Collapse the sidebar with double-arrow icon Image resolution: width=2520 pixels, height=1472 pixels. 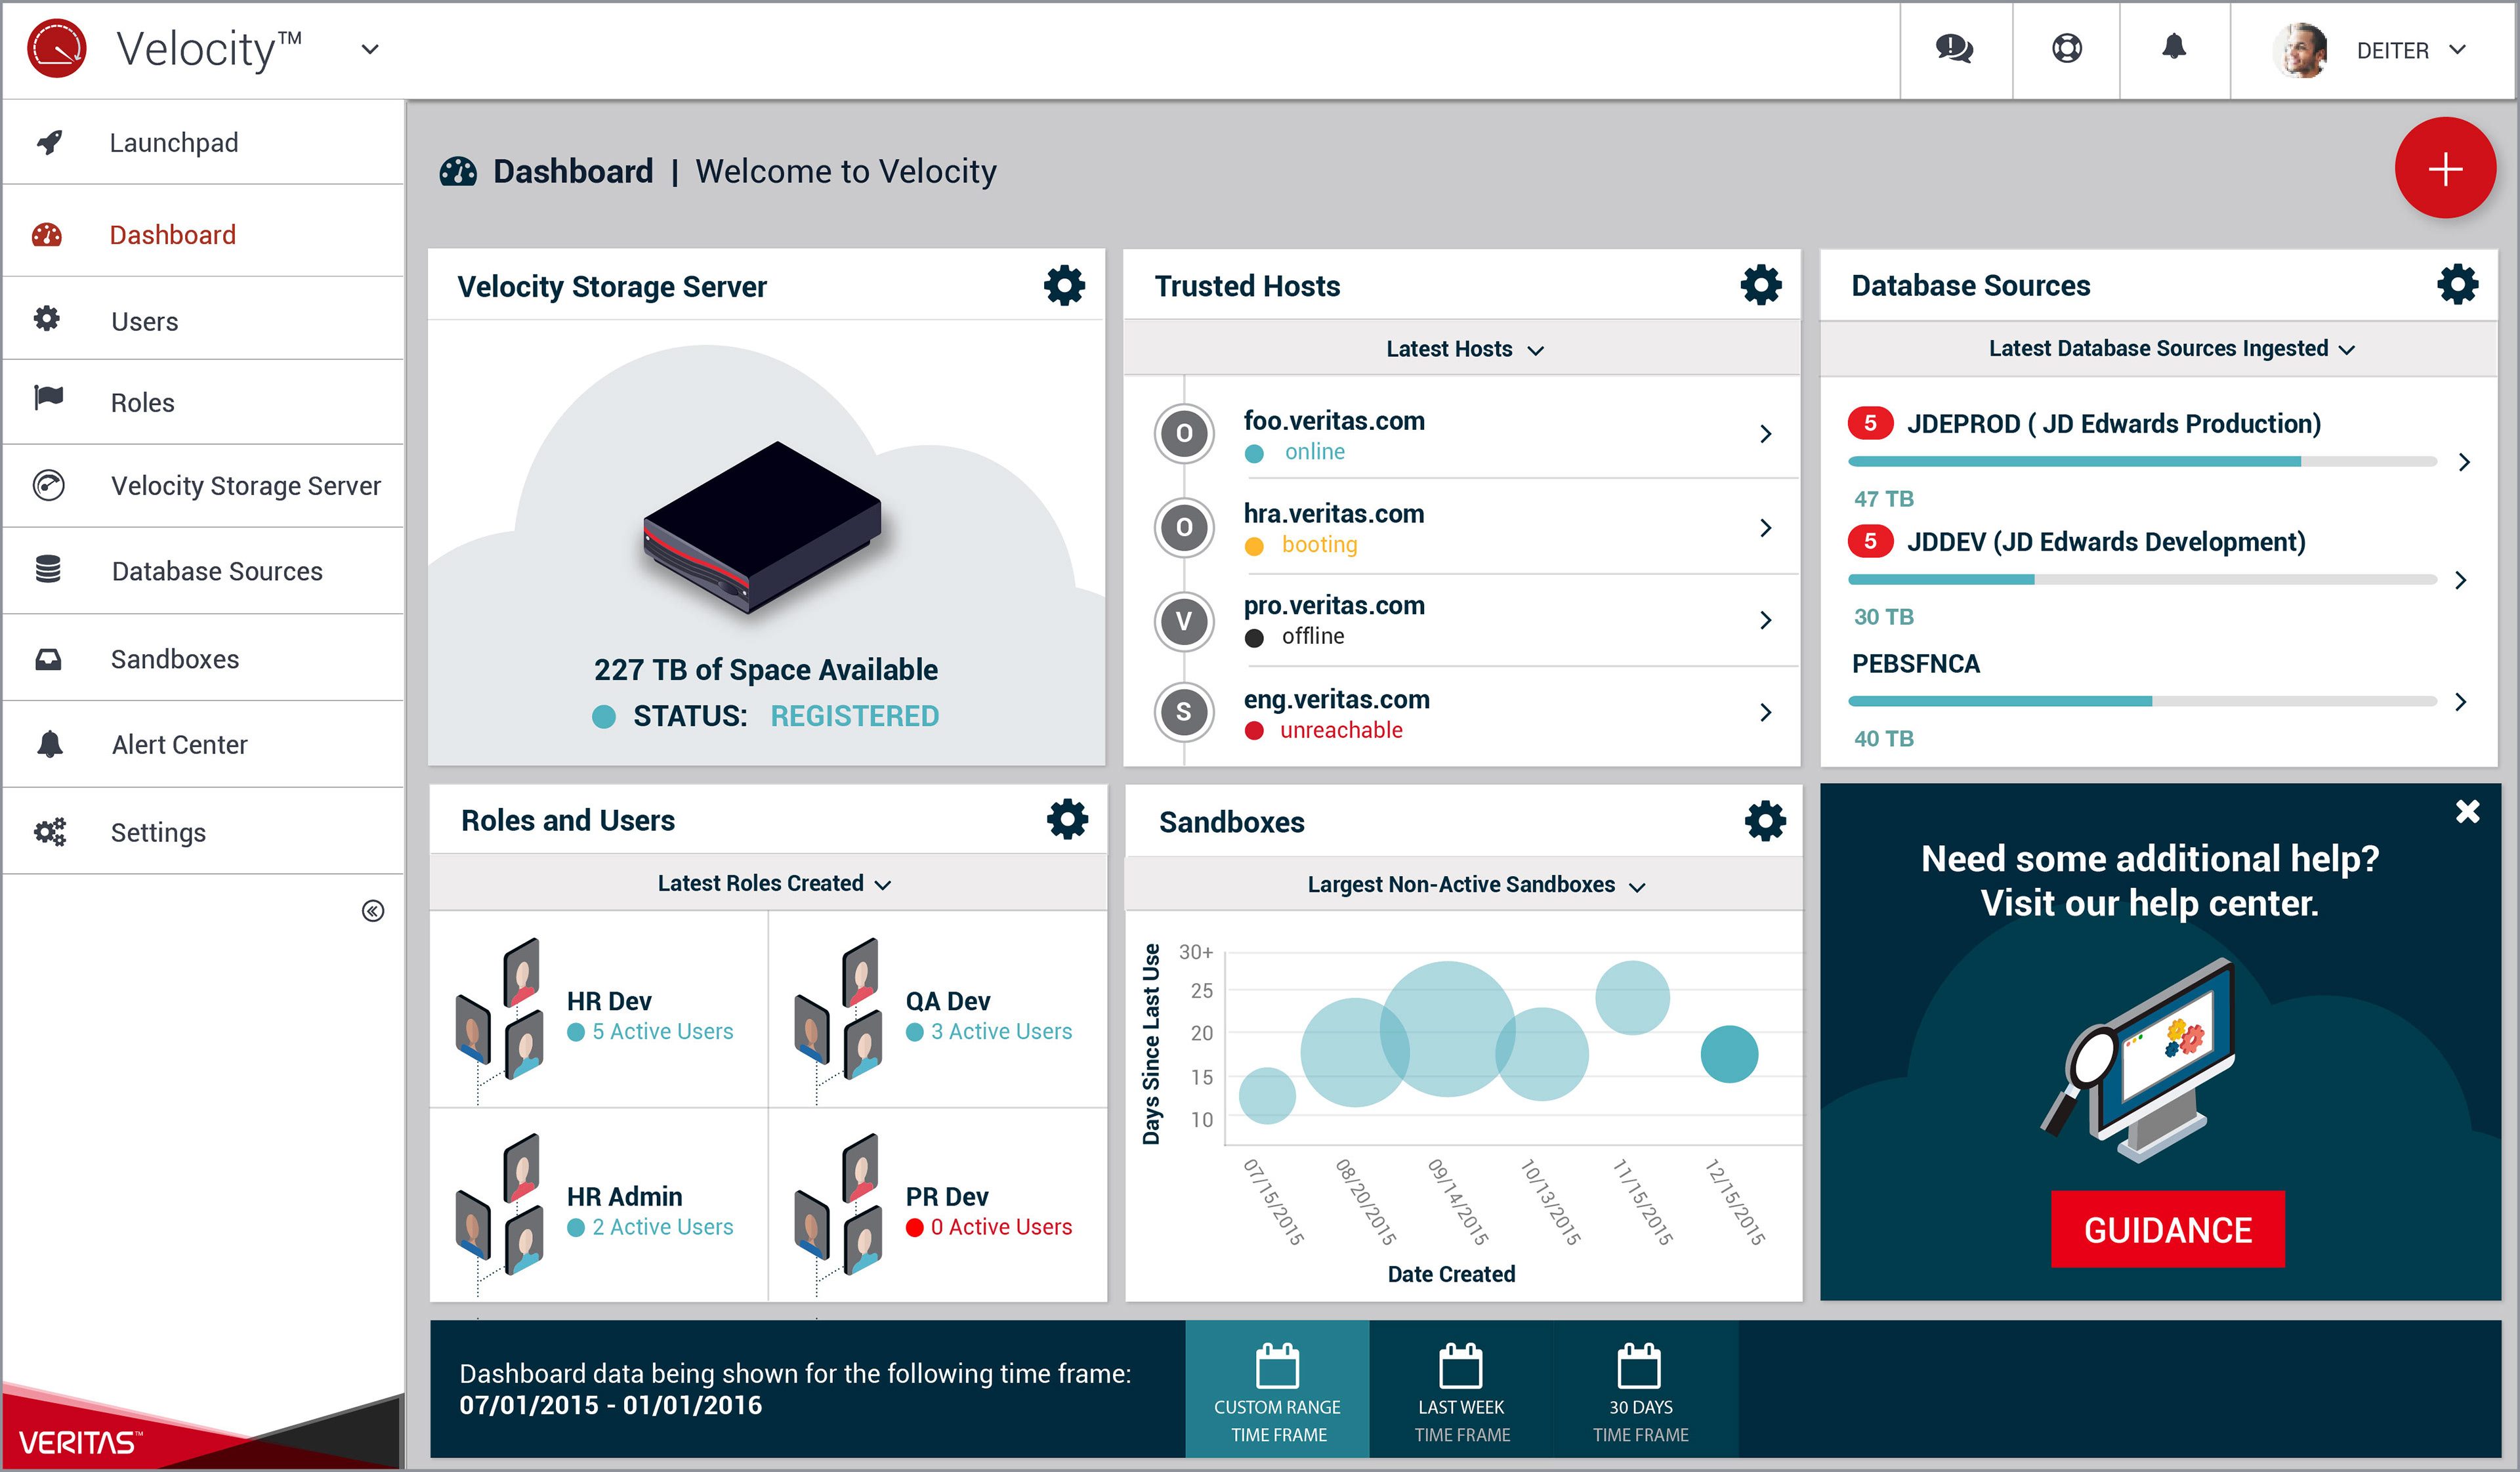372,911
